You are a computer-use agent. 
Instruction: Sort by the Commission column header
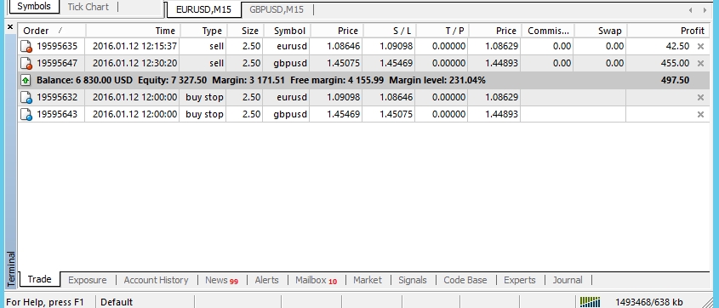[547, 31]
